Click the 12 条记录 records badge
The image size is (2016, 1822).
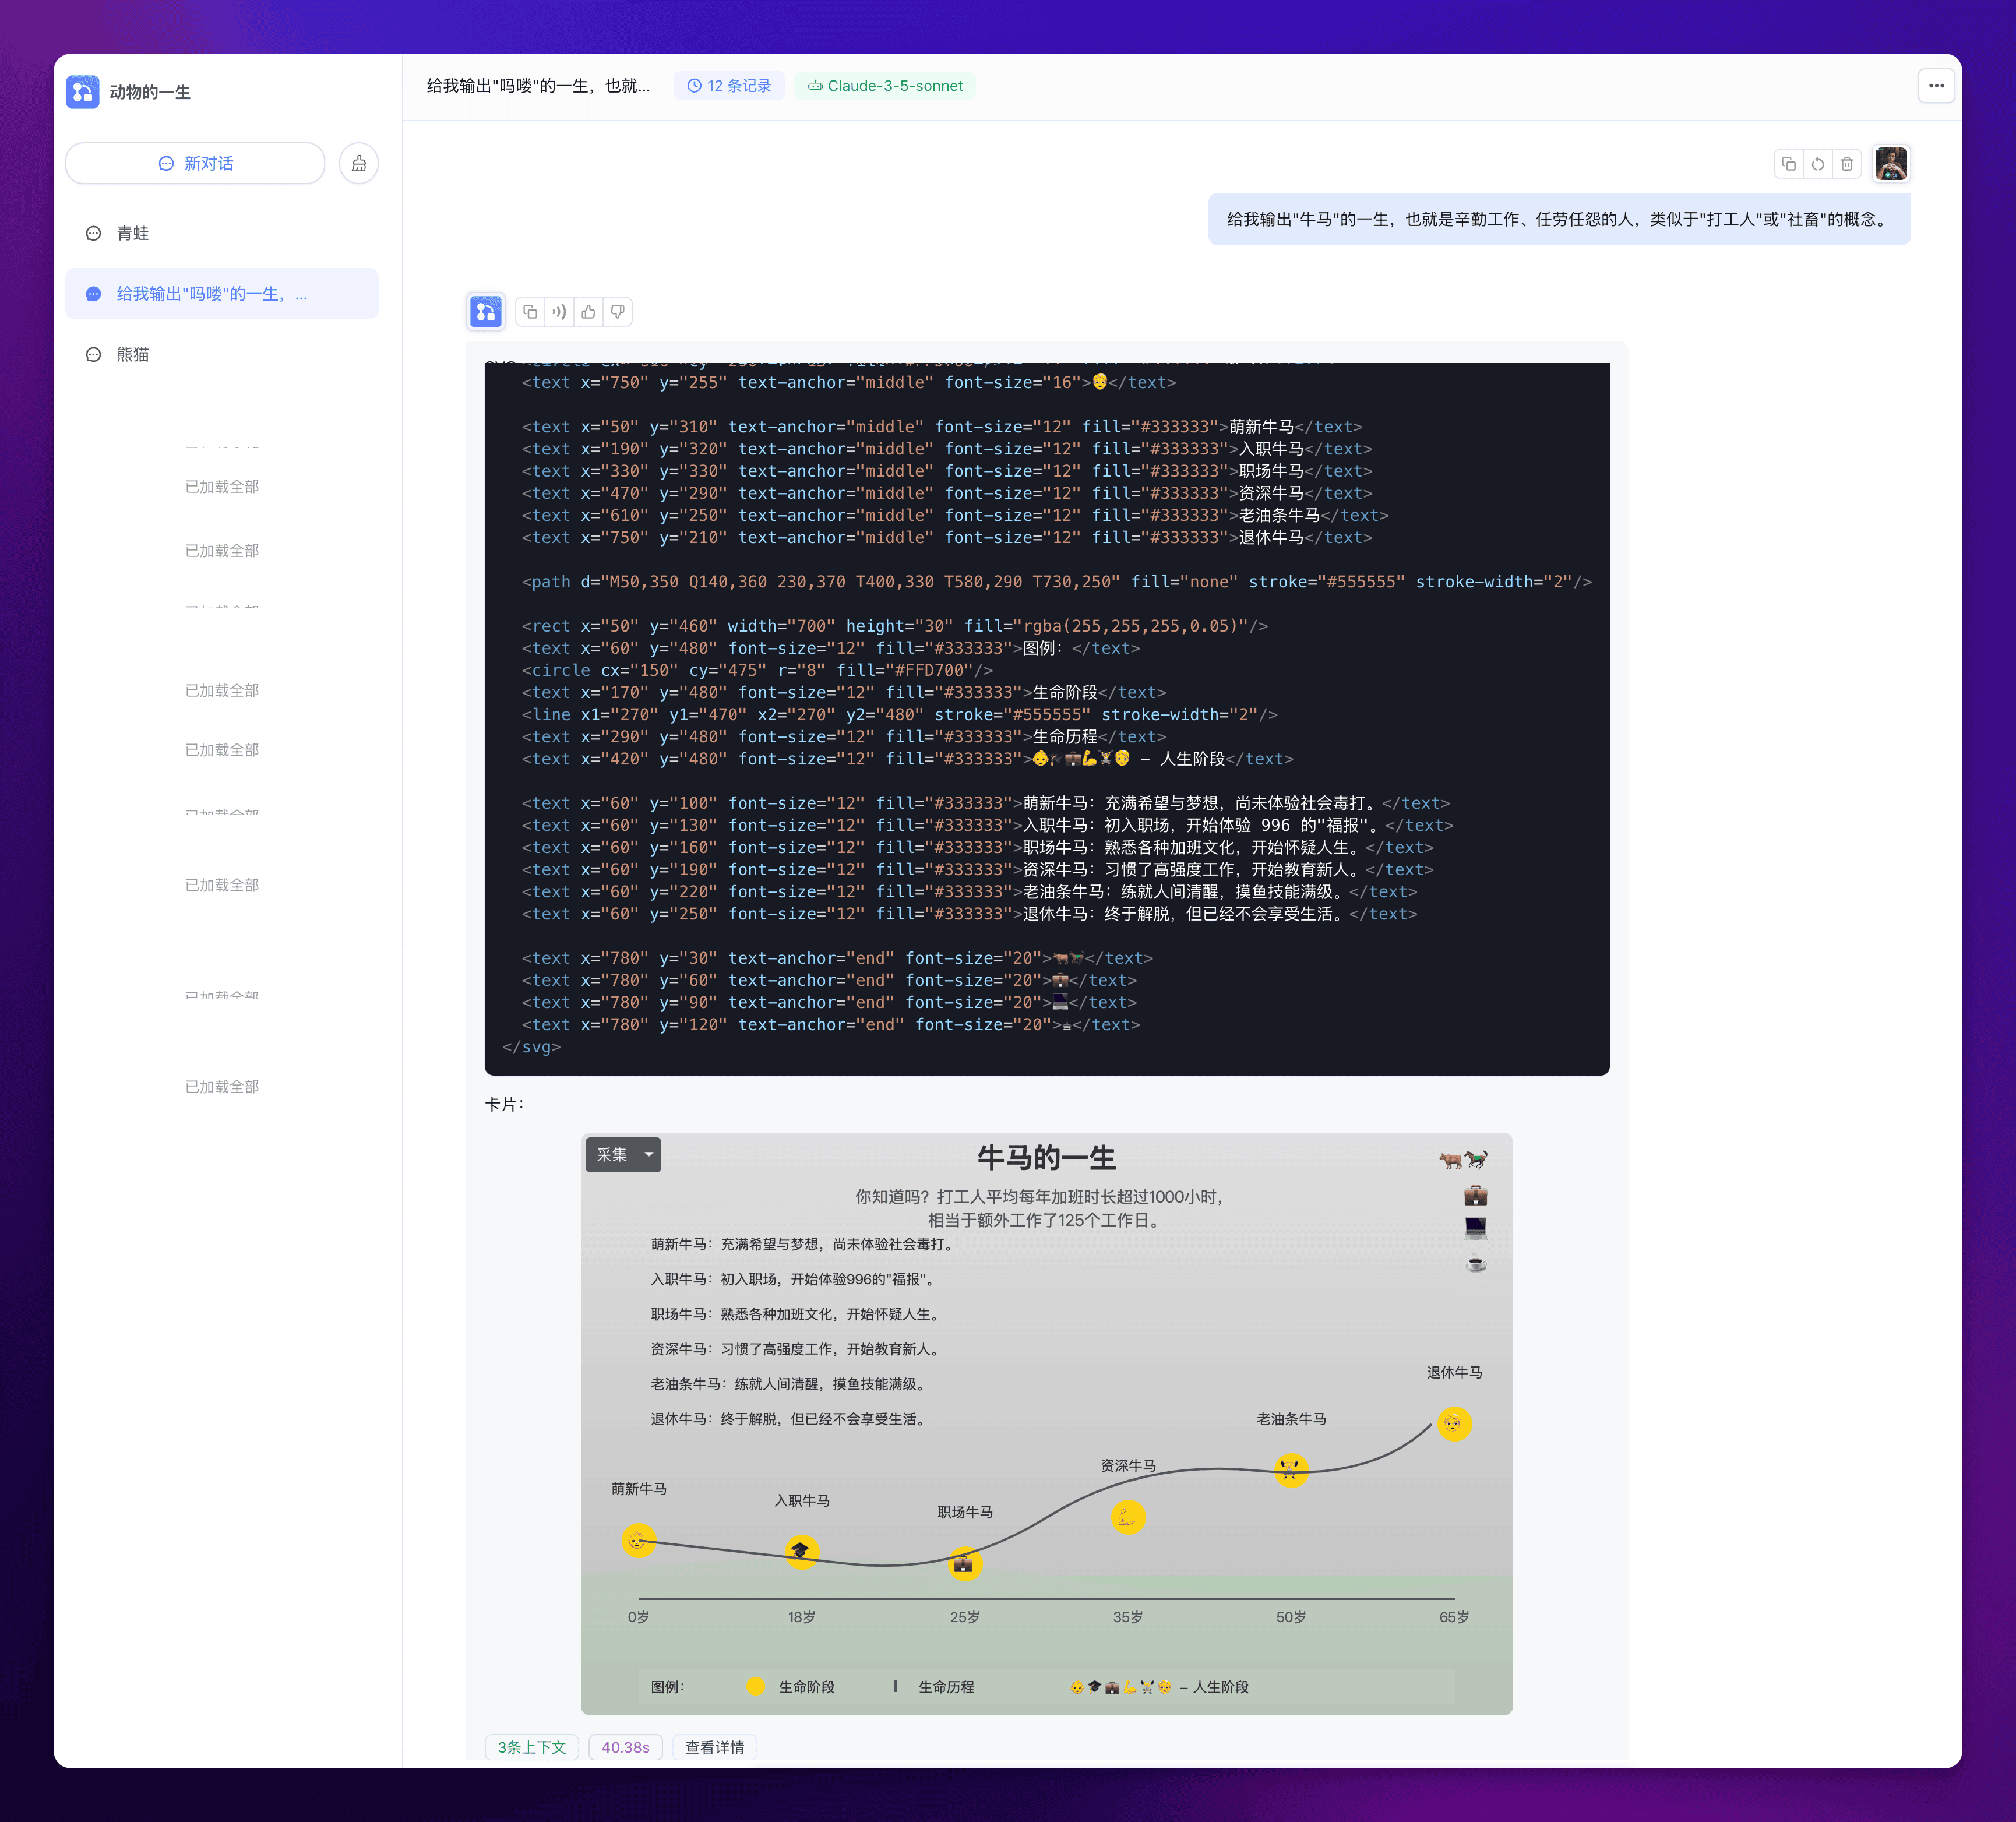pos(729,86)
